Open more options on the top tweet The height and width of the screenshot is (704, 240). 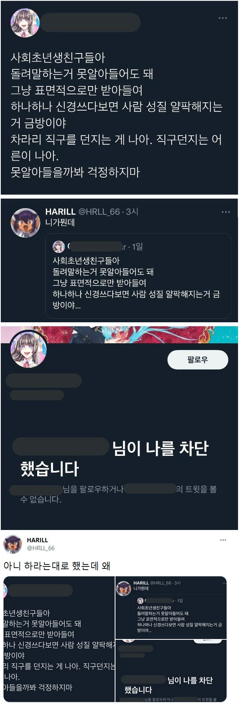[x=223, y=18]
